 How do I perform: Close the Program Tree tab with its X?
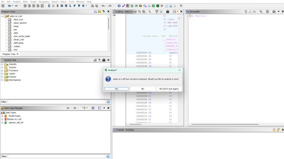pyautogui.click(x=17, y=54)
